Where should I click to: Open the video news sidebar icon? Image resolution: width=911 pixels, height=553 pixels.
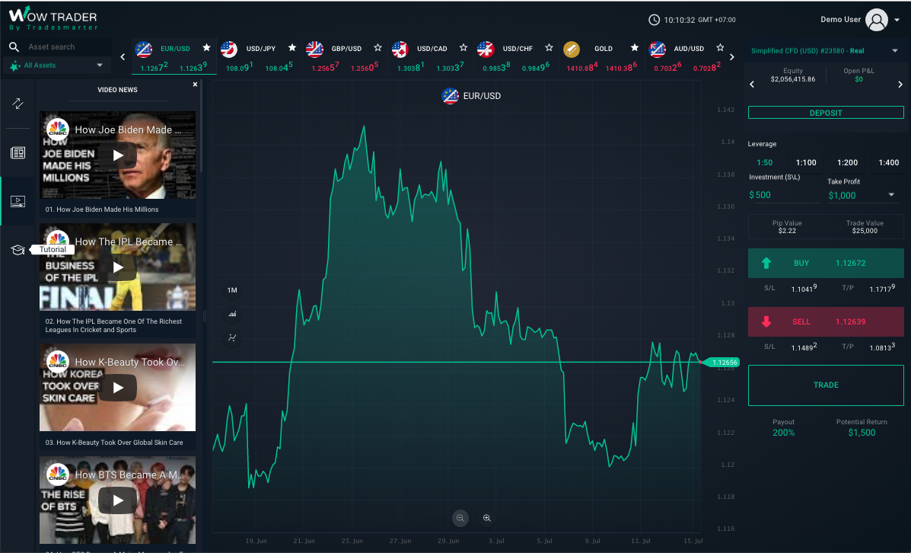tap(18, 202)
